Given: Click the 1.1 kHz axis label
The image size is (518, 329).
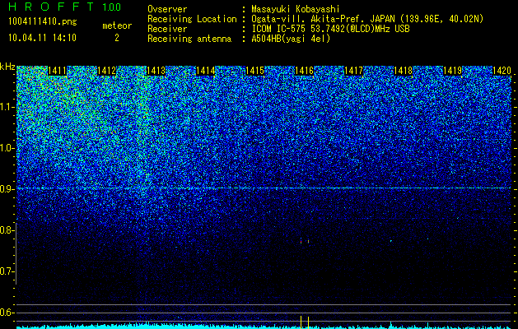Looking at the screenshot, I should (x=7, y=107).
